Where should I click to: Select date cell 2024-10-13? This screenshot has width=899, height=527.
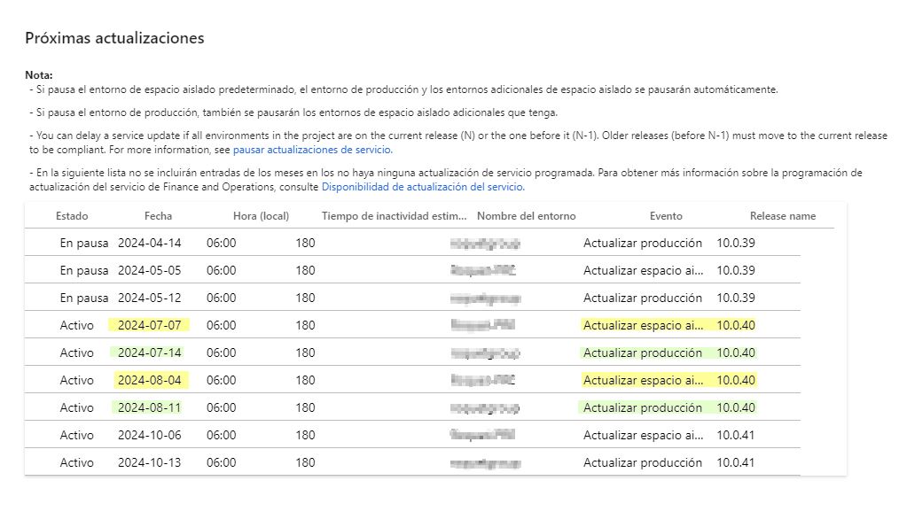tap(150, 463)
